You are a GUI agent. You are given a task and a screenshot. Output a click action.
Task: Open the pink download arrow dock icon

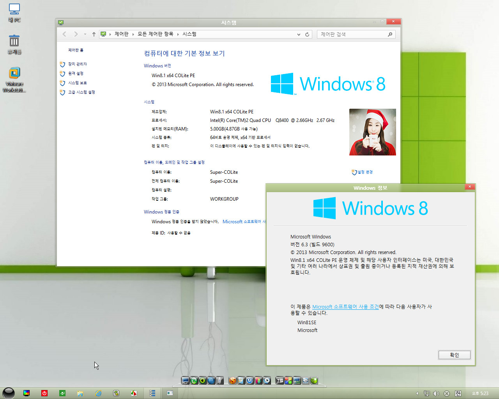pos(258,381)
